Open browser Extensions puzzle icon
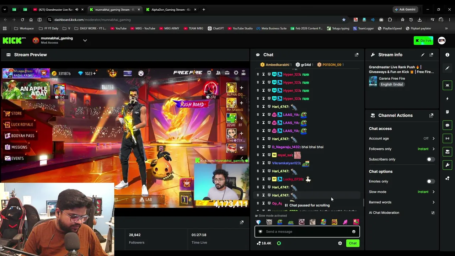The width and height of the screenshot is (455, 256). [390, 20]
